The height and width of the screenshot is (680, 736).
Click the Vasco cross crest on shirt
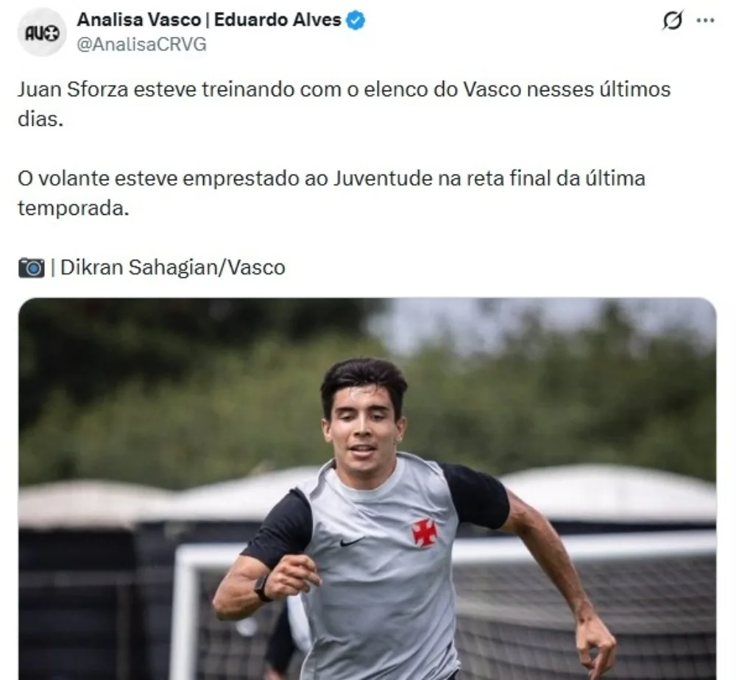[x=425, y=533]
